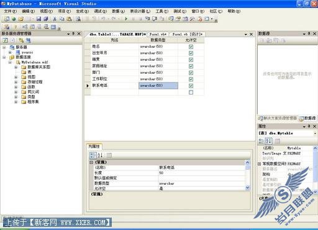
Task: Toggle allow-null checkbox for 部门 row
Action: point(191,73)
